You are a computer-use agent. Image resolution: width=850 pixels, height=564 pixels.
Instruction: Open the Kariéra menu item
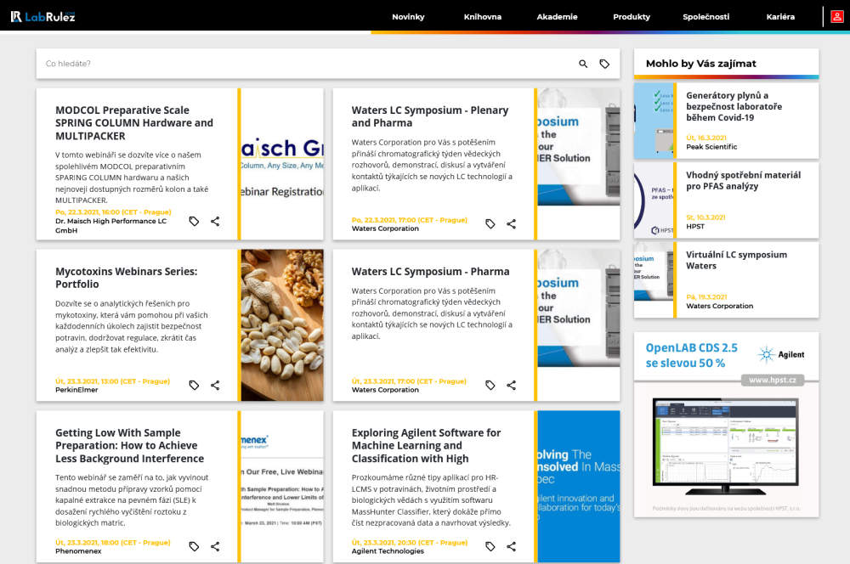(780, 17)
